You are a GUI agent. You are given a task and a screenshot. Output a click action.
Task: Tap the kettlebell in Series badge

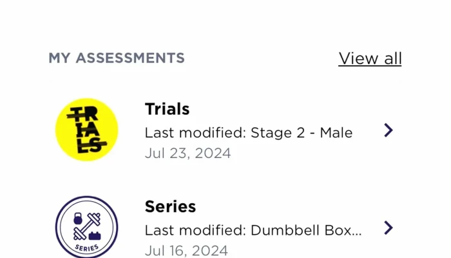point(78,219)
